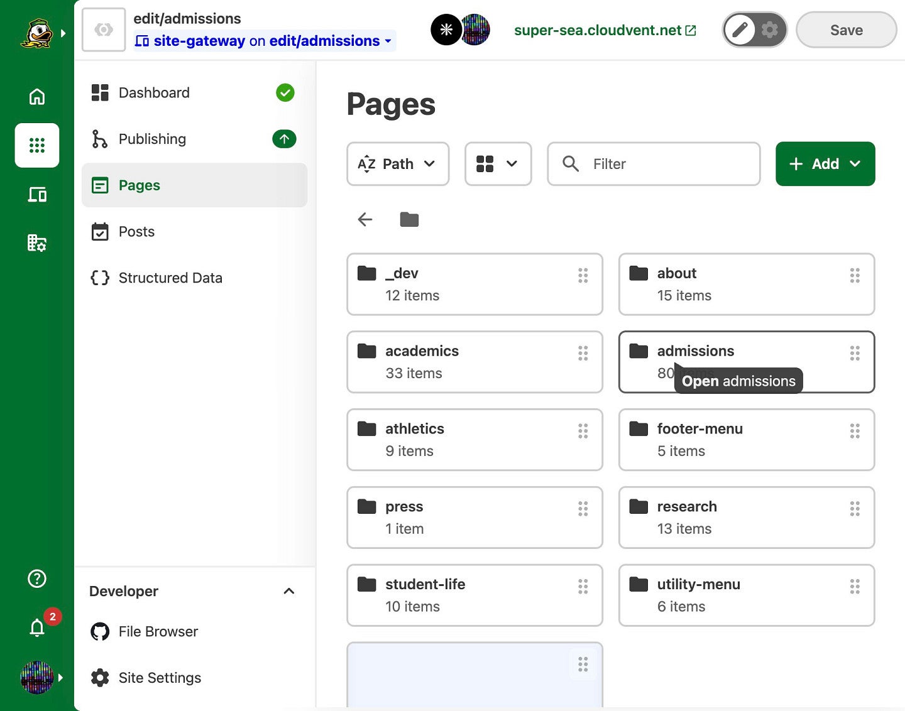This screenshot has height=711, width=905.
Task: Go to Publishing in sidebar
Action: 194,139
